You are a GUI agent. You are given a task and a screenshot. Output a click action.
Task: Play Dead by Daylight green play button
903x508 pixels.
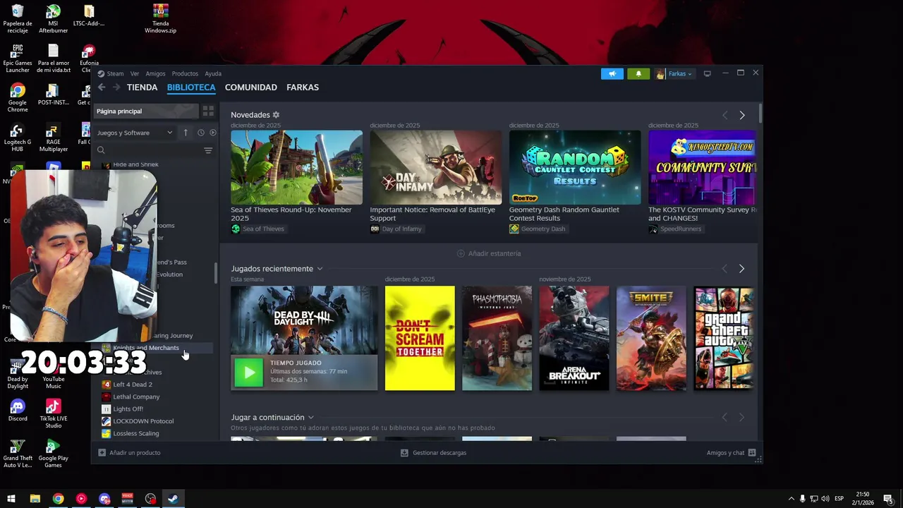click(x=248, y=373)
